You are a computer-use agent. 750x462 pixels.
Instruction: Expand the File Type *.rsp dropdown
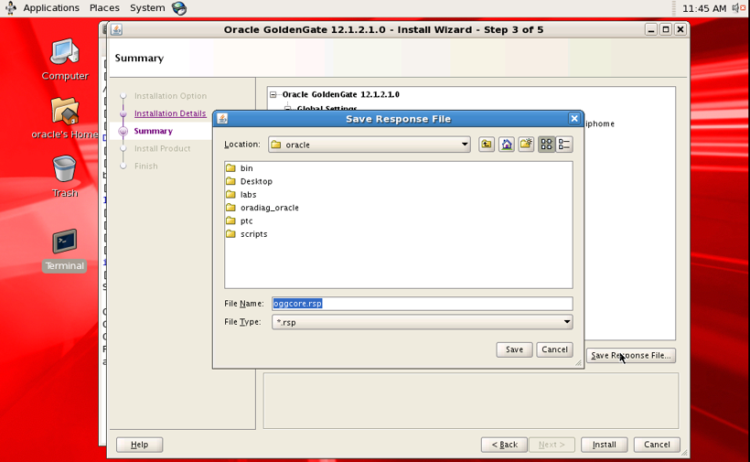click(x=422, y=322)
